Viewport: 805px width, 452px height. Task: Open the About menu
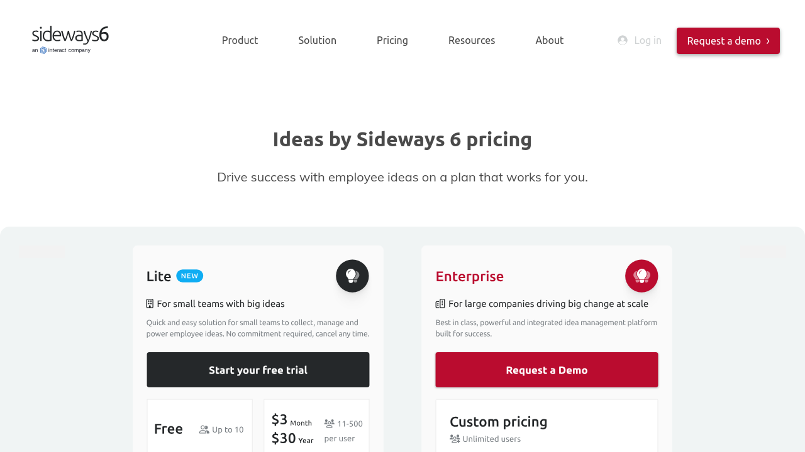click(x=550, y=40)
